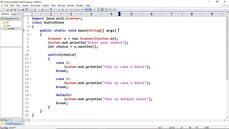Click the Replace toolbar icon

[x=63, y=10]
